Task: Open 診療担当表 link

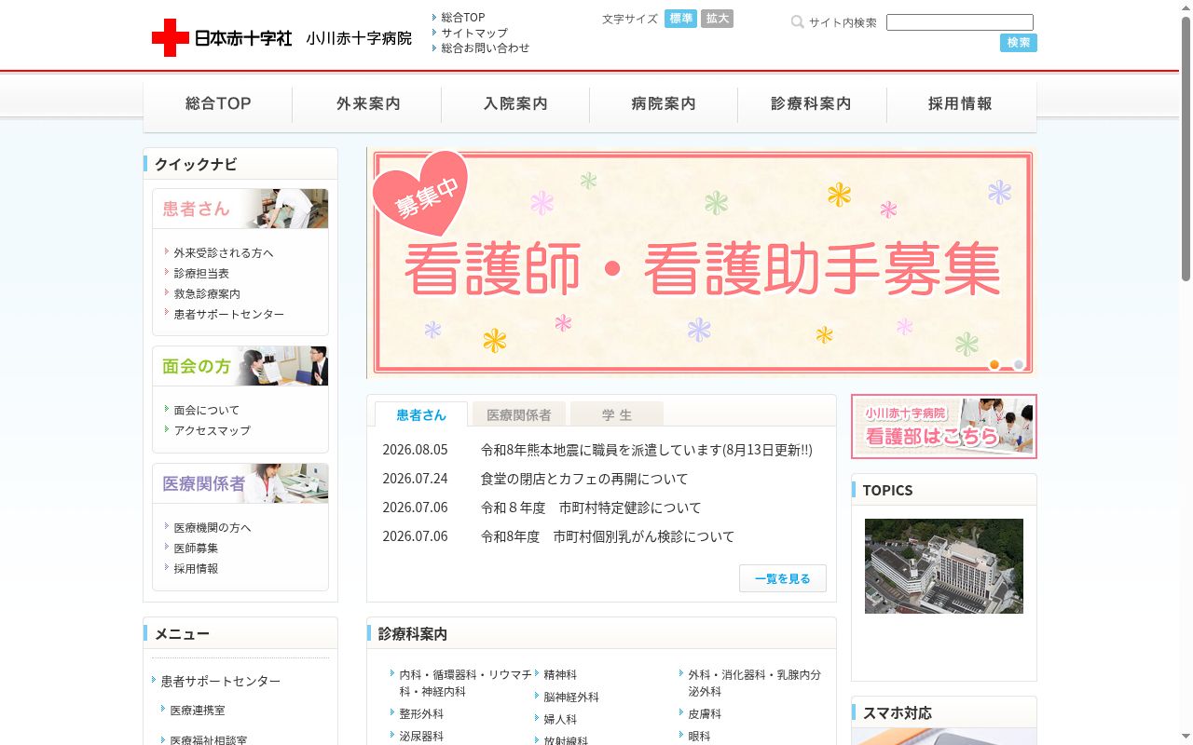Action: point(201,273)
